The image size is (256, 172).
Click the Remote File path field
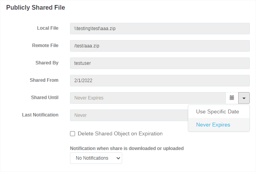(160, 46)
